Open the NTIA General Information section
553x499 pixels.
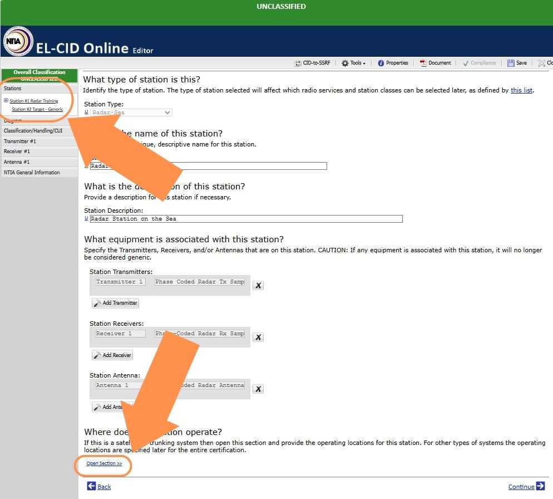[x=32, y=173]
